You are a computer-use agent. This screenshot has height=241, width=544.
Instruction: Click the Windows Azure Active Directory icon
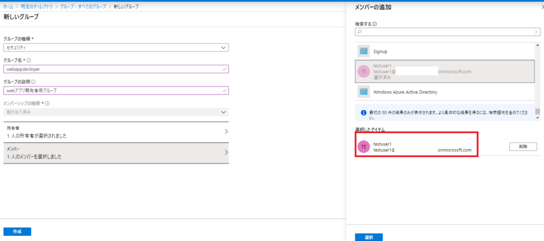click(363, 92)
